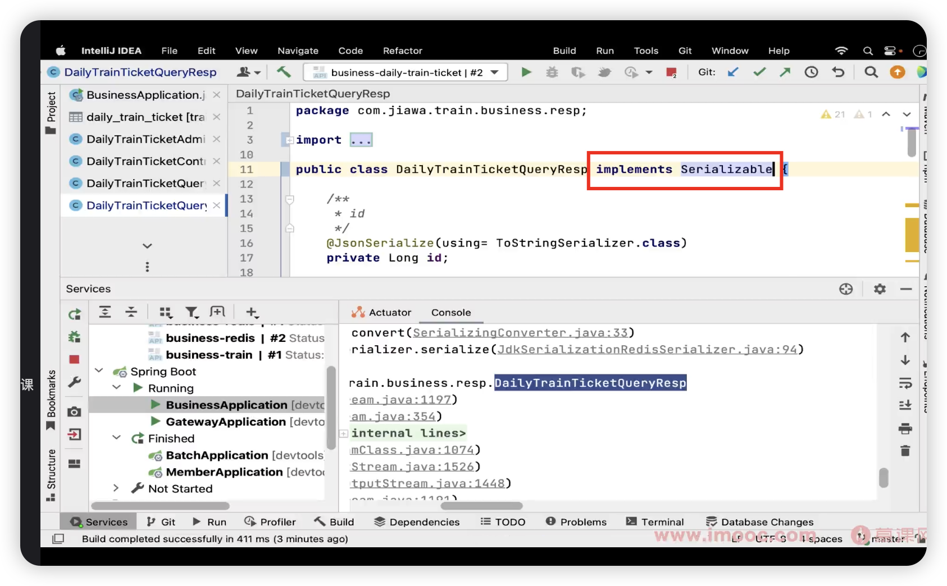Stop the running application in toolbar

[x=671, y=72]
